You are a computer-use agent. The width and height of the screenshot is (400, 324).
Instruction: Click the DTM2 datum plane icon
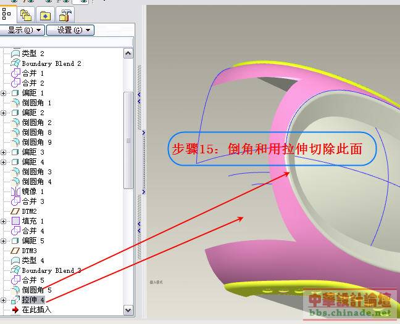point(15,211)
